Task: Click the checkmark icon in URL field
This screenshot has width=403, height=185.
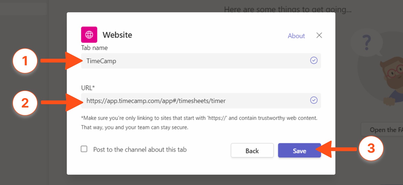Action: pyautogui.click(x=314, y=100)
